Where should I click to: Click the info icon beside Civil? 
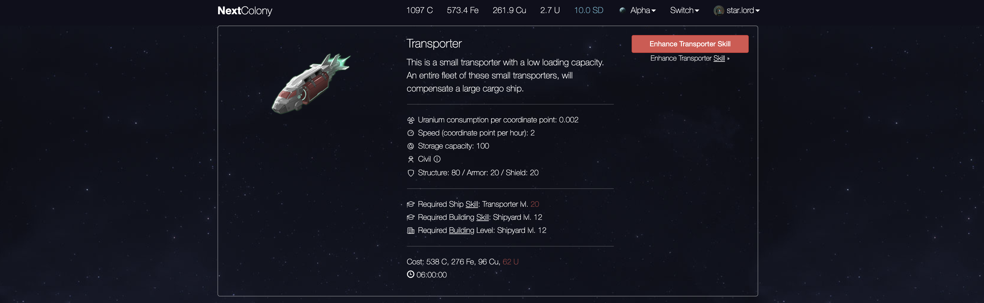pos(437,159)
